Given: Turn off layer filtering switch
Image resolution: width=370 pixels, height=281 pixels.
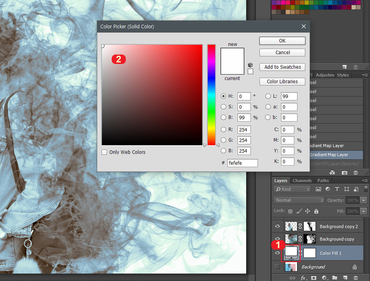Looking at the screenshot, I should (366, 189).
